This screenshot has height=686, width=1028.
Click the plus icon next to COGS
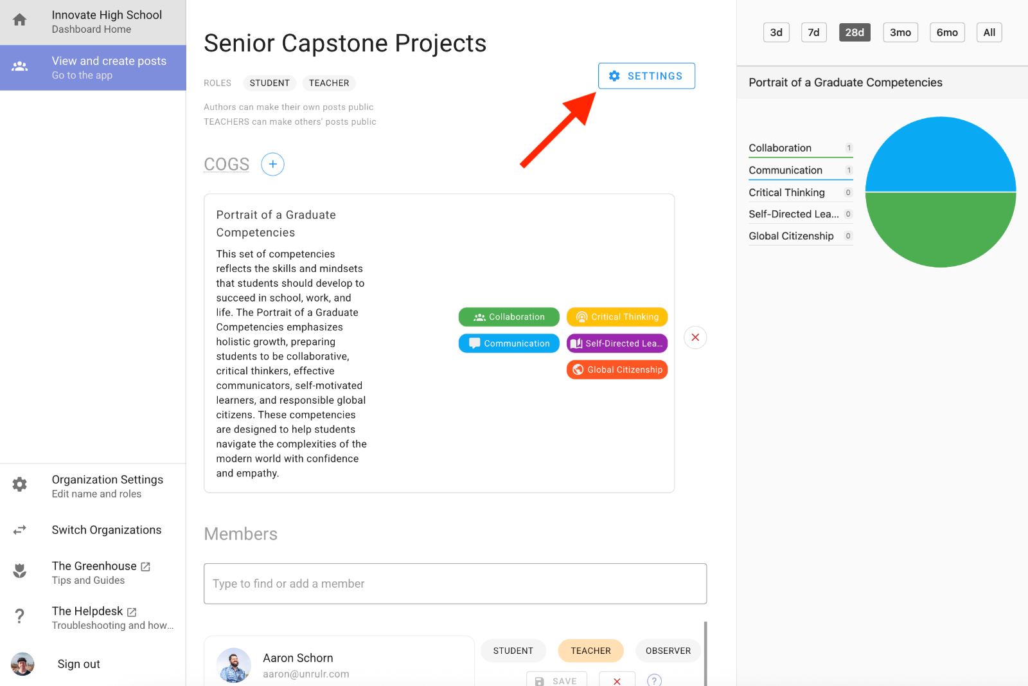tap(272, 164)
